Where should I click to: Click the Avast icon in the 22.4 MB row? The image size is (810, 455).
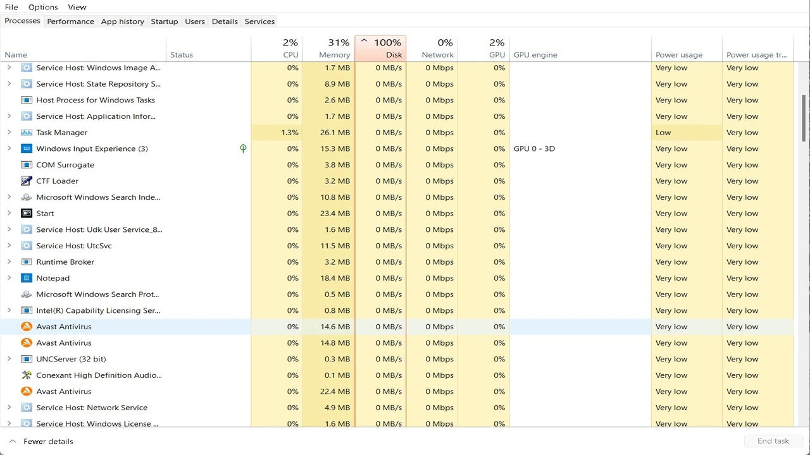27,391
